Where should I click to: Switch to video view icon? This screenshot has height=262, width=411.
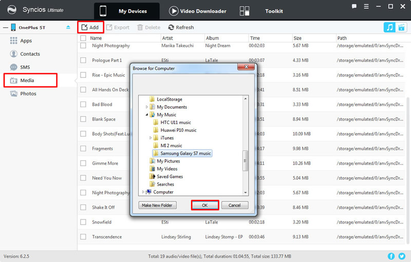[x=401, y=27]
